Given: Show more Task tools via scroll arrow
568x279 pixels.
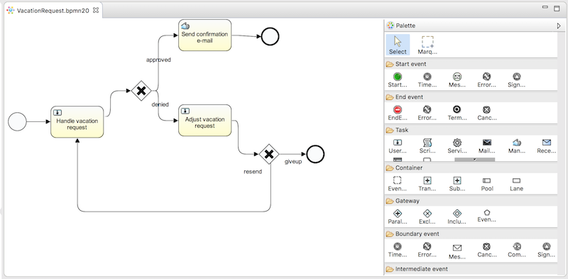Looking at the screenshot, I should tap(474, 160).
